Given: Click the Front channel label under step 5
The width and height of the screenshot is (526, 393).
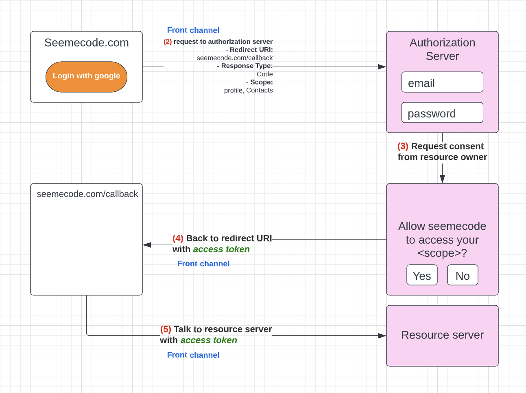Looking at the screenshot, I should (193, 355).
